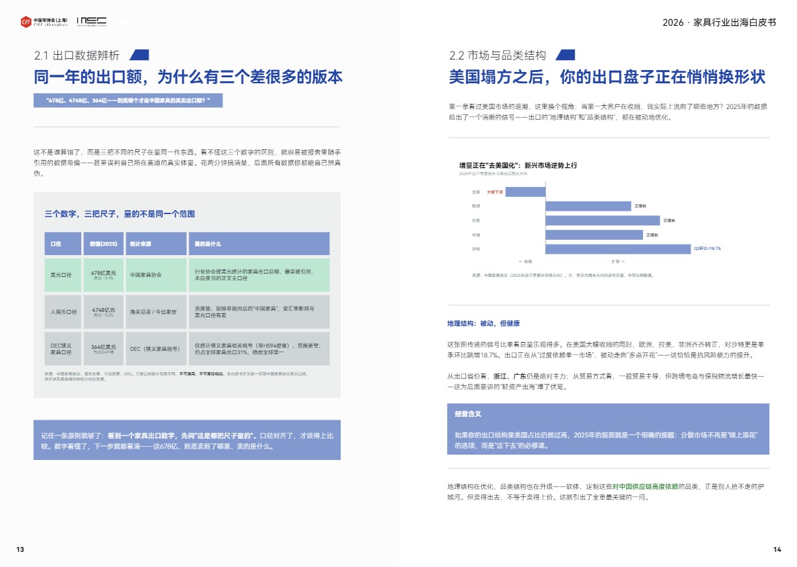
Task: Click the CIFF Shanghai logo in header
Action: [x=44, y=22]
